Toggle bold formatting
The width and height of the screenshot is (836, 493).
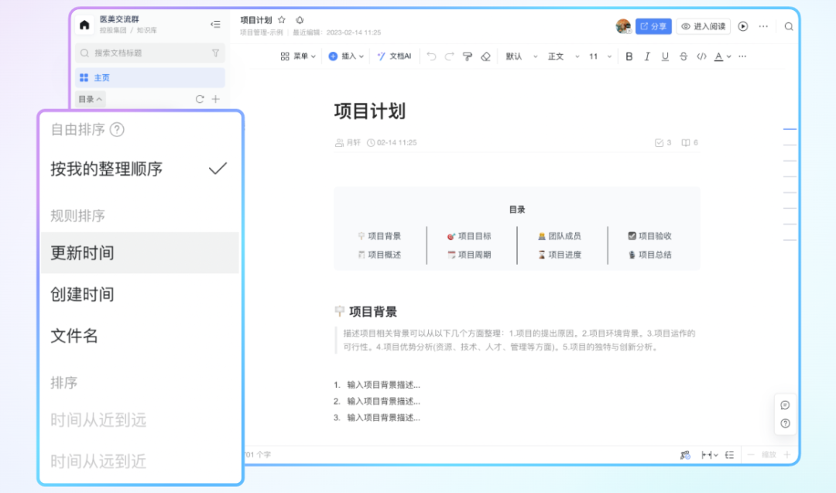click(x=629, y=56)
